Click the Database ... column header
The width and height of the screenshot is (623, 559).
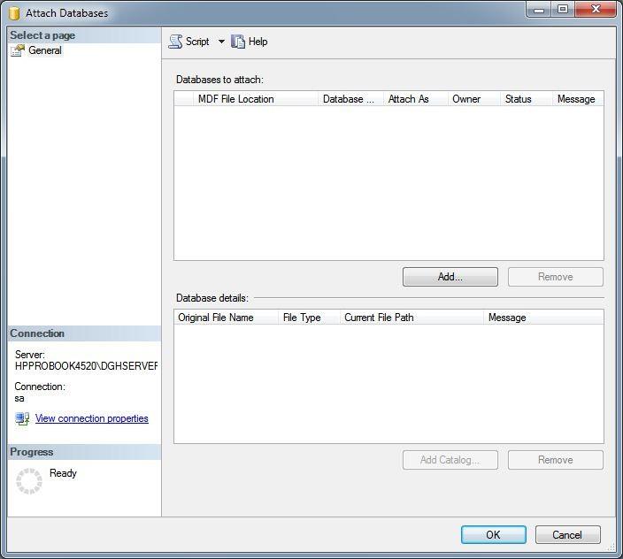click(350, 99)
